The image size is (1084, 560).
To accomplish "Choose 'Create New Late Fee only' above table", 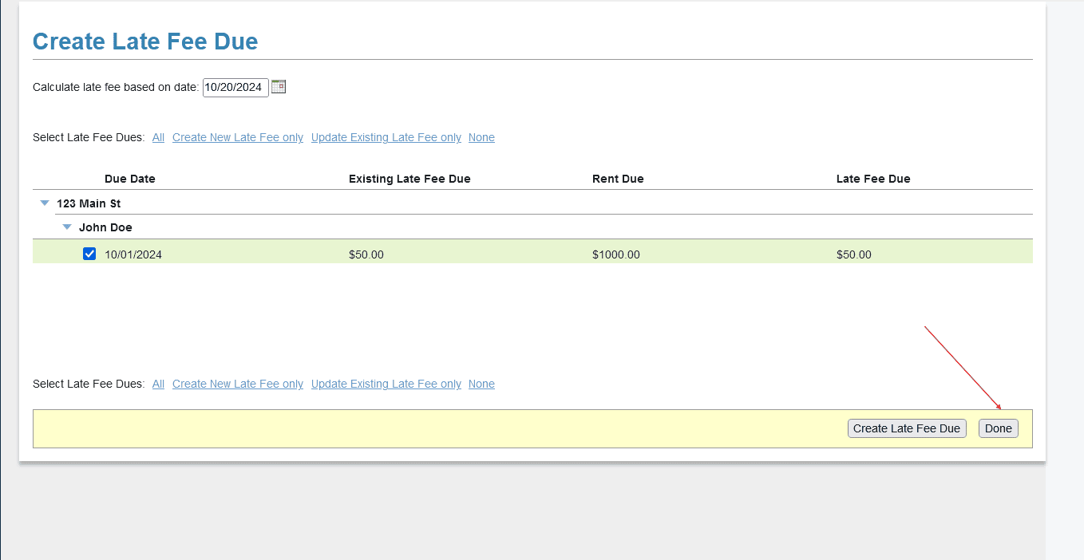I will pyautogui.click(x=238, y=137).
